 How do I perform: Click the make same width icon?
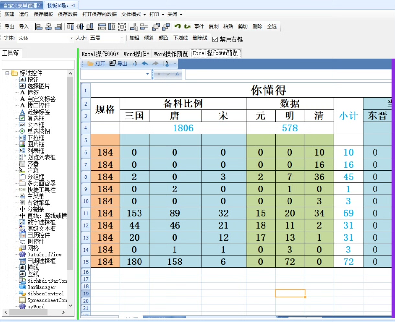(x=102, y=27)
